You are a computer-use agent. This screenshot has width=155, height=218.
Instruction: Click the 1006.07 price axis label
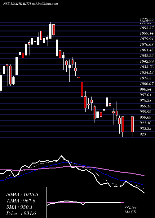[146, 84]
